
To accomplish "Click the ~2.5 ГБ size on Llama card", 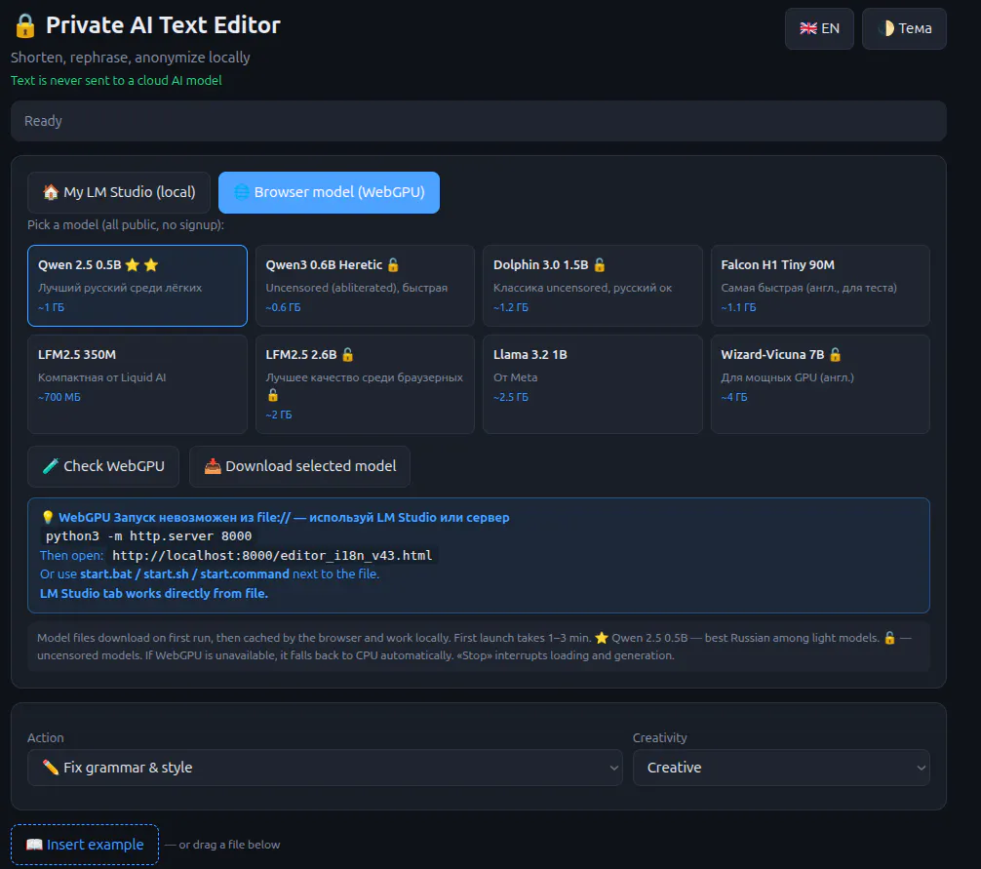I will (511, 397).
